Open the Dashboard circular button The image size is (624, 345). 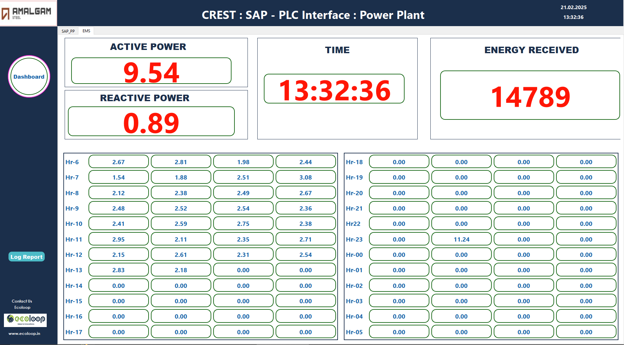point(29,76)
